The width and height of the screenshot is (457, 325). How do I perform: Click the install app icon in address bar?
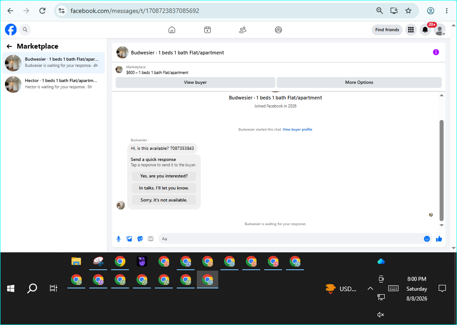click(x=394, y=11)
